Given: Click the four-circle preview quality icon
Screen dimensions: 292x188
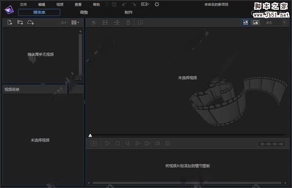Looking at the screenshot, I should [x=167, y=144].
